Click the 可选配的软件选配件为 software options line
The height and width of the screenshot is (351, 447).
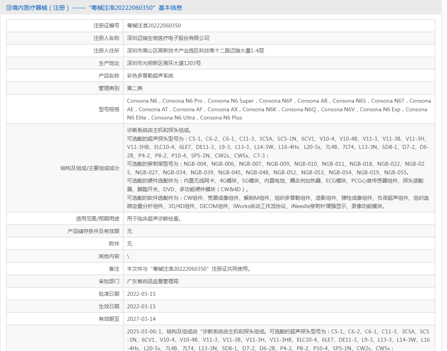tap(278, 202)
